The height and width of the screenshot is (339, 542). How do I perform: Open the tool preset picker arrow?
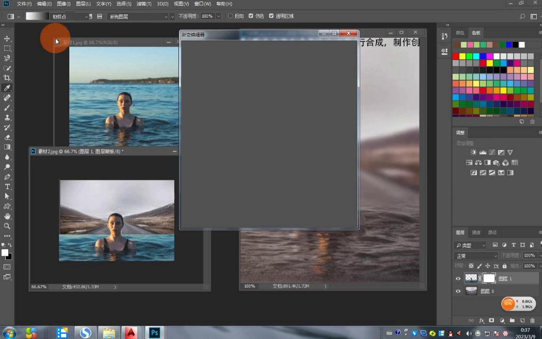pyautogui.click(x=19, y=17)
